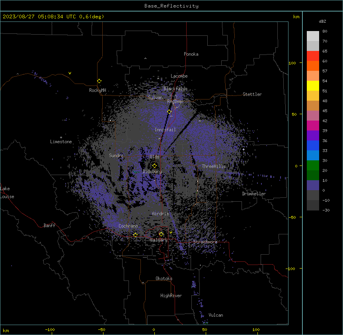Select the yellow diamond marker south of RedDeer
343x335 pixels.
[170, 112]
